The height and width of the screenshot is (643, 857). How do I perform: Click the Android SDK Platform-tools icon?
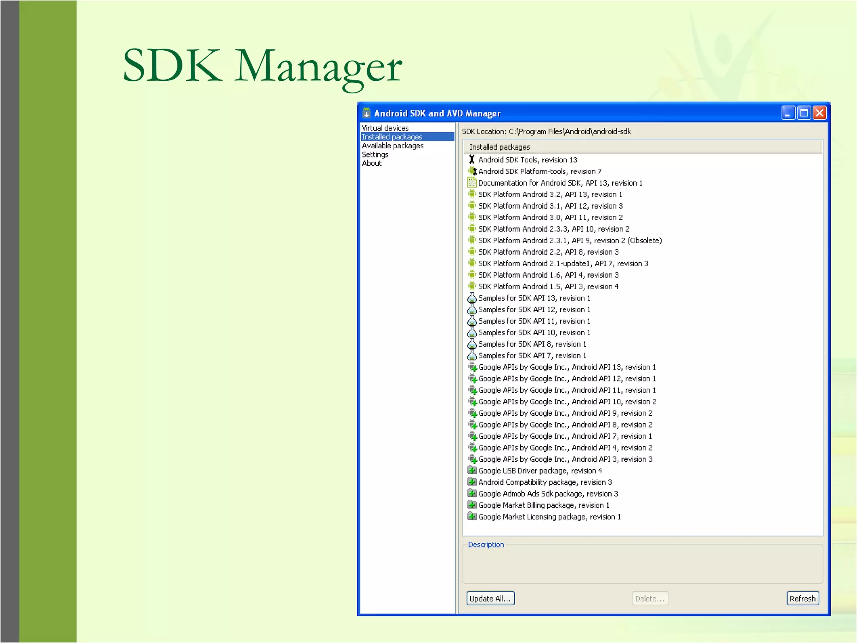pyautogui.click(x=472, y=171)
